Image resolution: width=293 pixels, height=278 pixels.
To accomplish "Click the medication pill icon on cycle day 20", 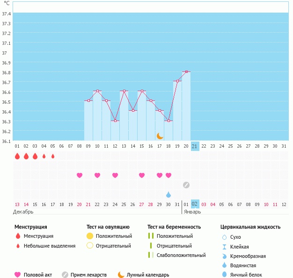I will click(186, 185).
